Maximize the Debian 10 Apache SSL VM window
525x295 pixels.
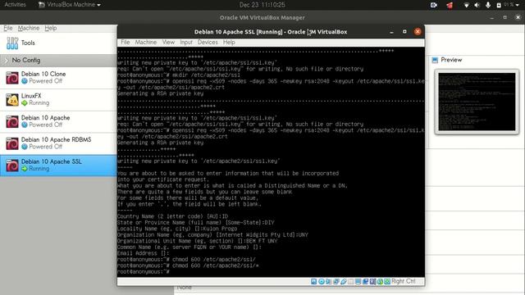pos(404,31)
